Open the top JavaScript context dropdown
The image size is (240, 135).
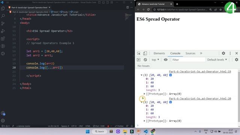[x=155, y=60]
